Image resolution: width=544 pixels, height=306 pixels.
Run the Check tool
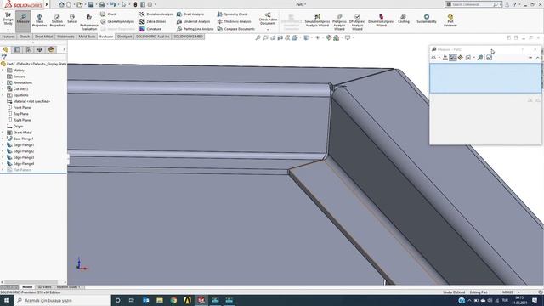point(109,14)
